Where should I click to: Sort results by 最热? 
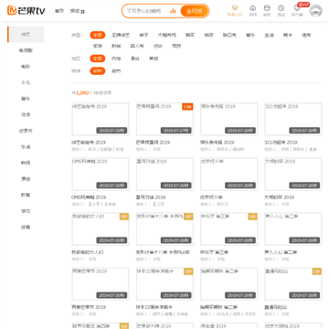[x=116, y=71]
